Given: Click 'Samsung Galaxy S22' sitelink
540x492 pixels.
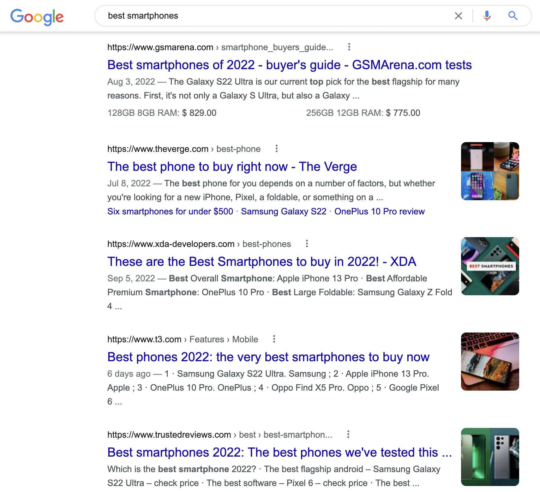Looking at the screenshot, I should click(x=284, y=212).
